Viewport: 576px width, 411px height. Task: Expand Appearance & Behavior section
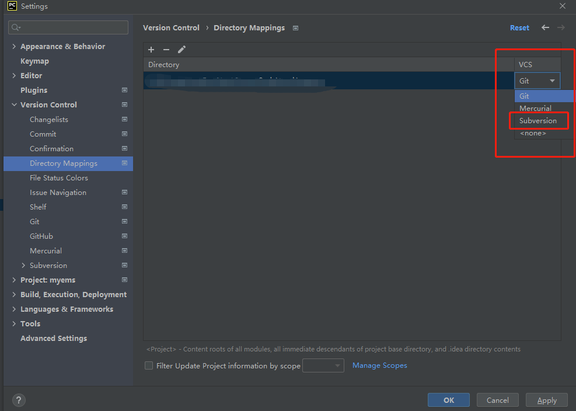(14, 46)
